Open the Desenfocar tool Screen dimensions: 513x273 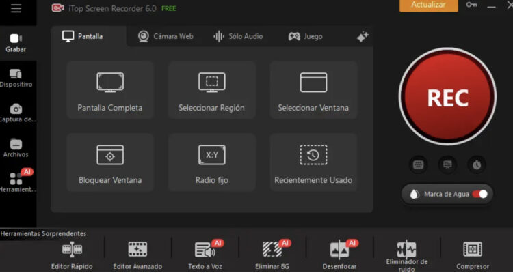point(339,255)
